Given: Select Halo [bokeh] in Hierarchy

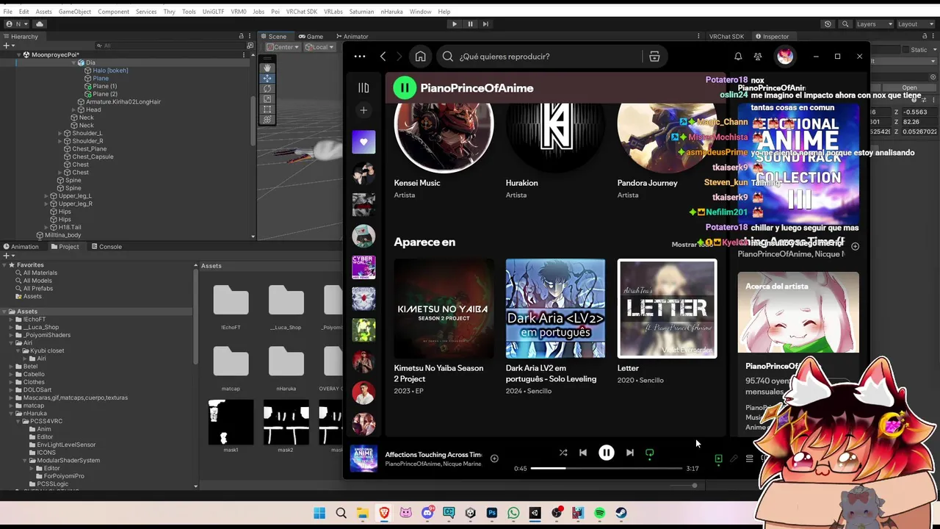Looking at the screenshot, I should point(110,71).
